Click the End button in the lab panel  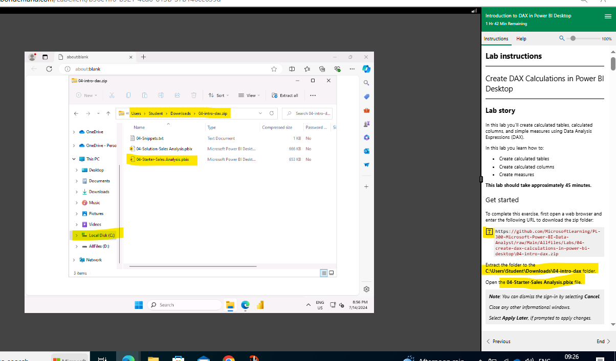pyautogui.click(x=603, y=342)
